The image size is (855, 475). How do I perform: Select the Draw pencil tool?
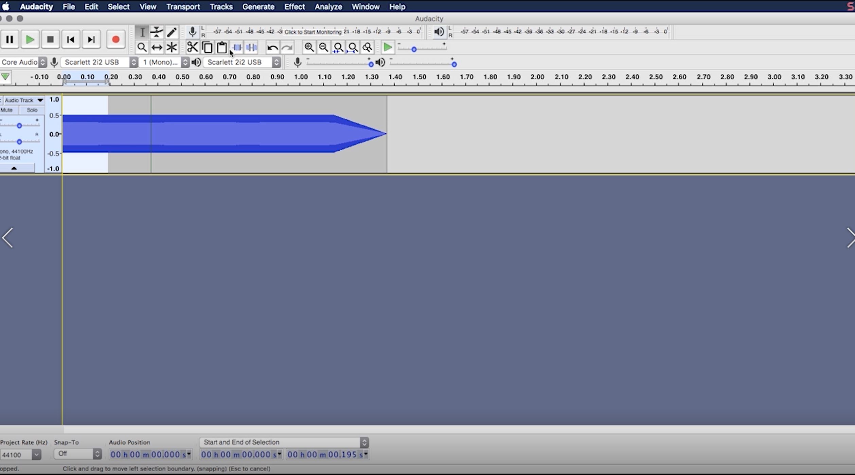click(x=172, y=32)
